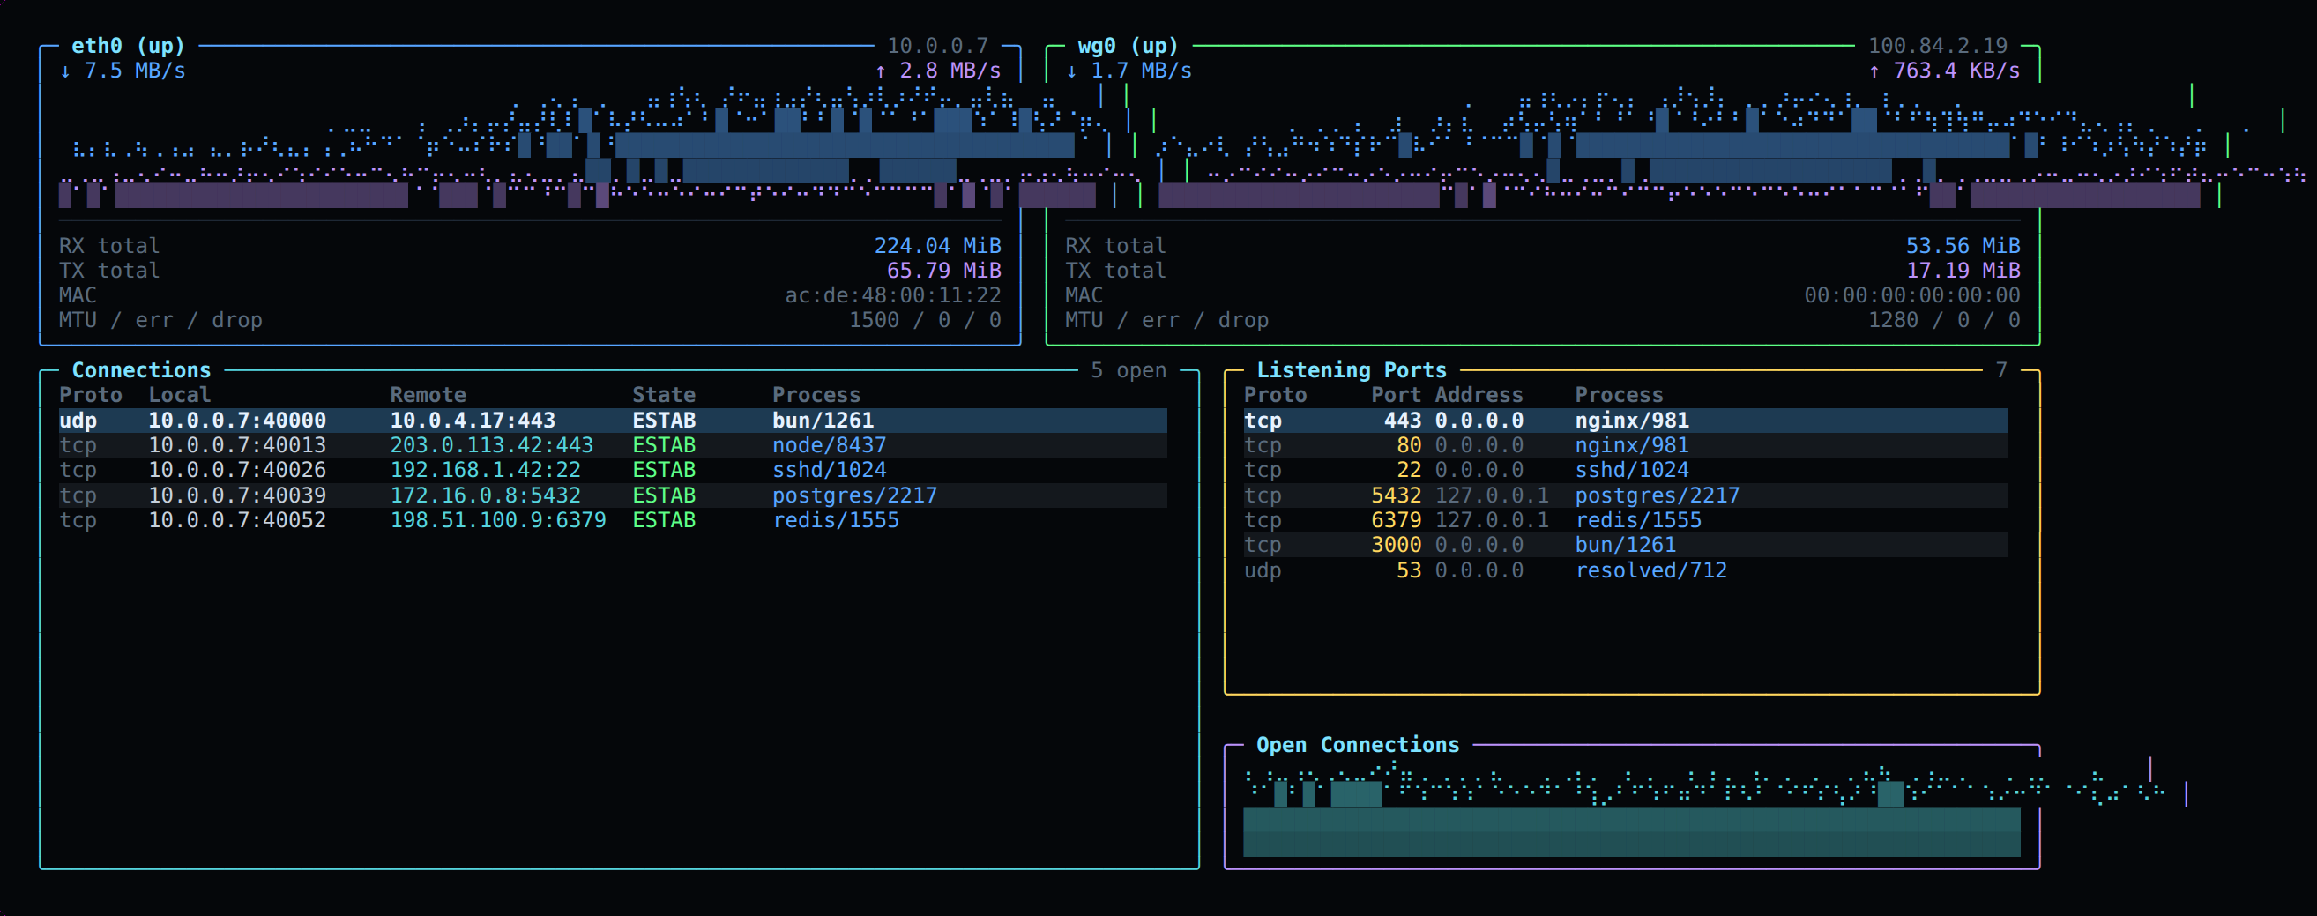
Task: Click local address 10.0.0.7:40052
Action: point(237,520)
